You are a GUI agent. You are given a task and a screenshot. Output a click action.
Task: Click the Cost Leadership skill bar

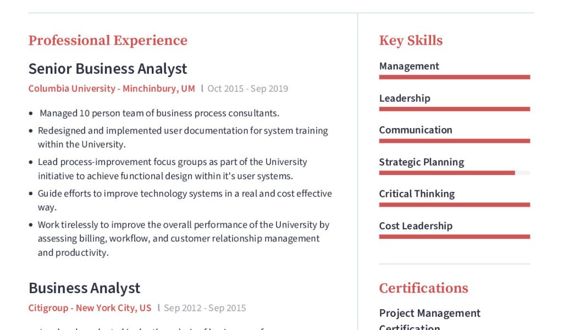tap(454, 237)
